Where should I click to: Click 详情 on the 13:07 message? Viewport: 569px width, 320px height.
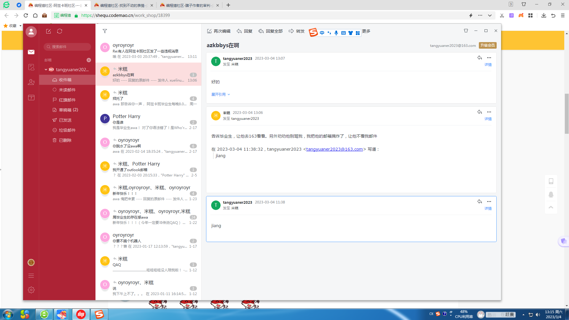point(488,65)
